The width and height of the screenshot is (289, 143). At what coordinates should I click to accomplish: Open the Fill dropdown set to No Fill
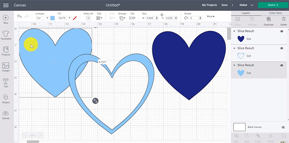click(64, 18)
